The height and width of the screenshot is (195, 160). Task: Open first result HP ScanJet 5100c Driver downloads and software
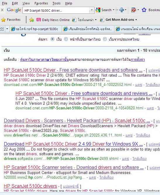73,70
